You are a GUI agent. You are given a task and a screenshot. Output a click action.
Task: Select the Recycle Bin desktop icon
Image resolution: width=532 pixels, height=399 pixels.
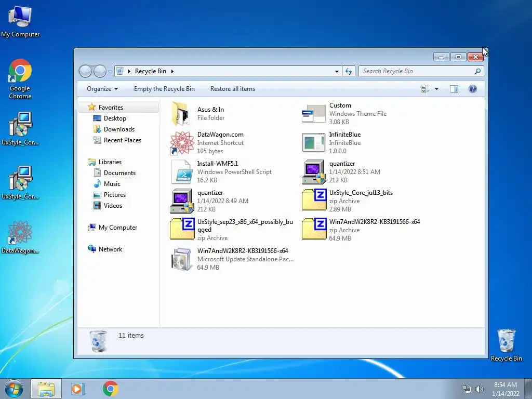point(506,345)
